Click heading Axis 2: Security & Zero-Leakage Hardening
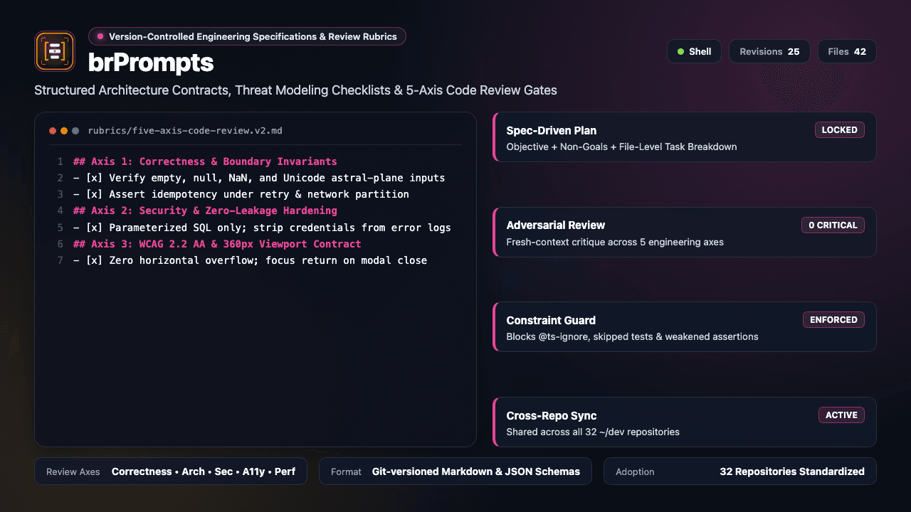 click(205, 210)
